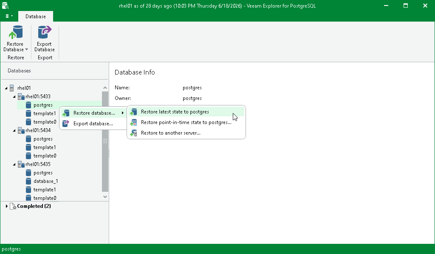Click the point-in-time restore icon
435x254 pixels.
click(133, 122)
